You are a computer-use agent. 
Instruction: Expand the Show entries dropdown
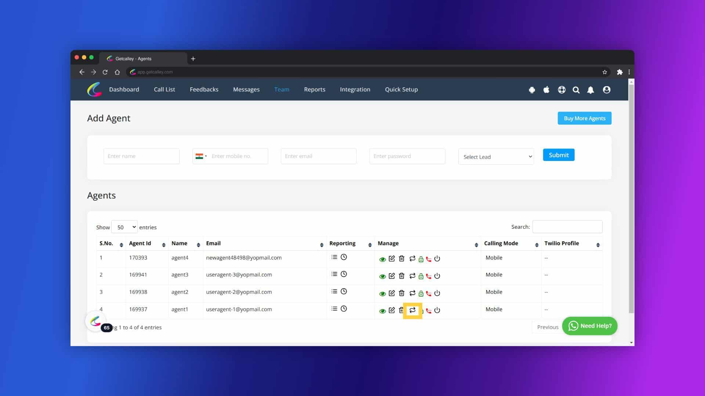click(125, 227)
